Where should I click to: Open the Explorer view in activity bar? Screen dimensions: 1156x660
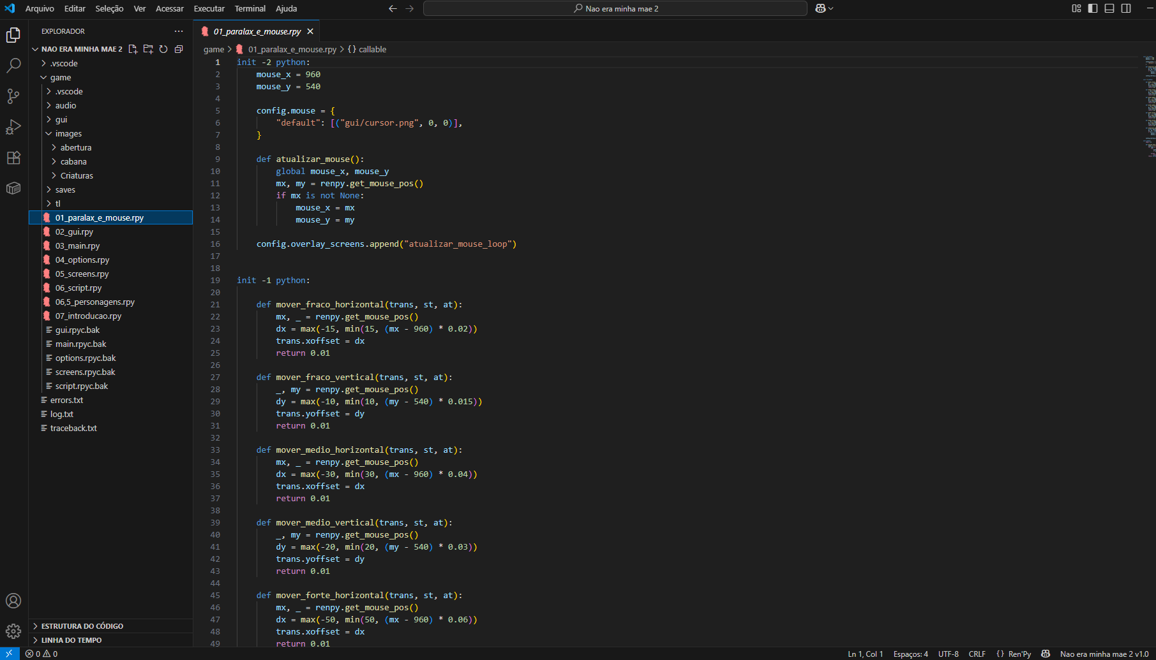click(x=13, y=35)
